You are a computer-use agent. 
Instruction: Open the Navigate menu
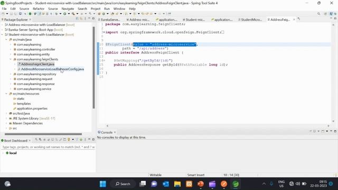[68, 9]
